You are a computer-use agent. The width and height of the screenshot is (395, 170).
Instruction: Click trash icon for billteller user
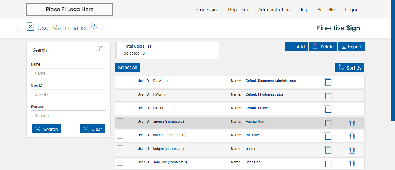(x=352, y=136)
